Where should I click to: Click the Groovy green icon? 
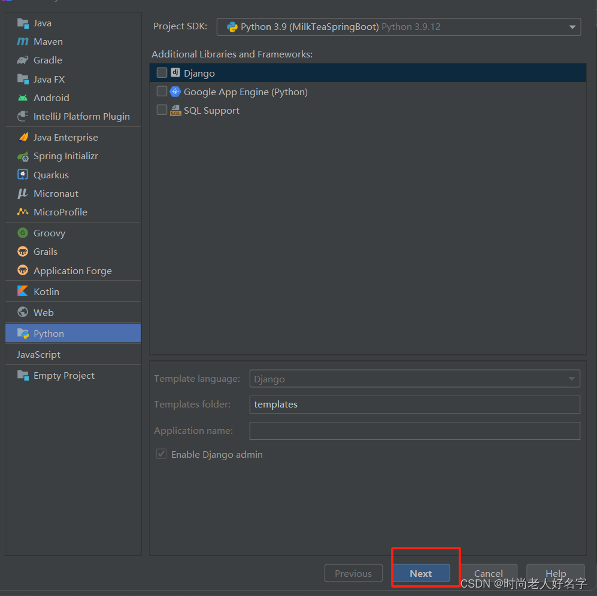(x=23, y=233)
